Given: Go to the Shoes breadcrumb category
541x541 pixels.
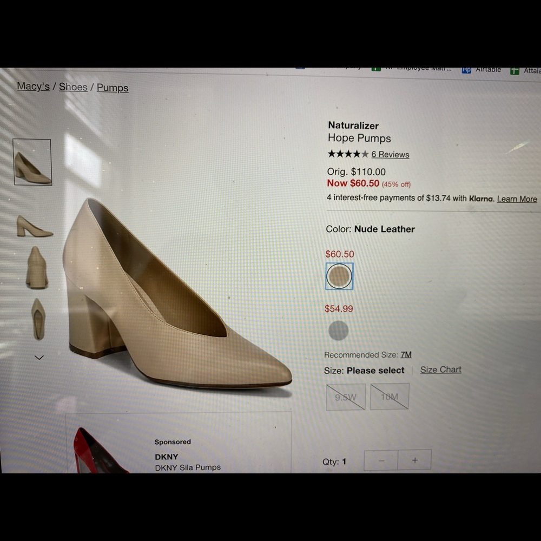Looking at the screenshot, I should (x=73, y=87).
